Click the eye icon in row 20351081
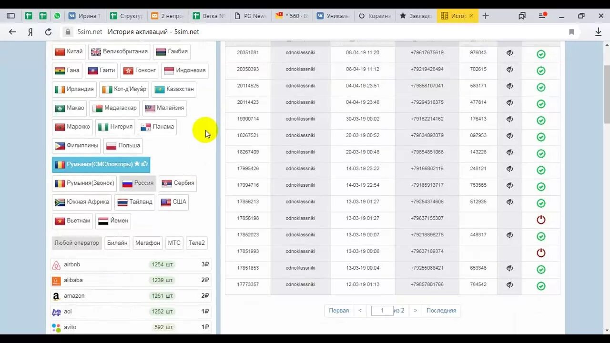This screenshot has width=610, height=343. (510, 53)
